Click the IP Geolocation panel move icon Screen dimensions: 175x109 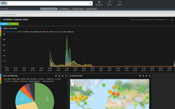coord(146,76)
